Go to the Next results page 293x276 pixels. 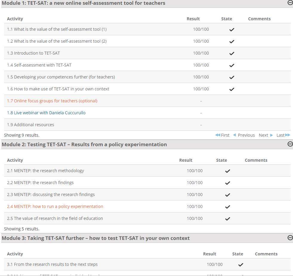point(266,135)
